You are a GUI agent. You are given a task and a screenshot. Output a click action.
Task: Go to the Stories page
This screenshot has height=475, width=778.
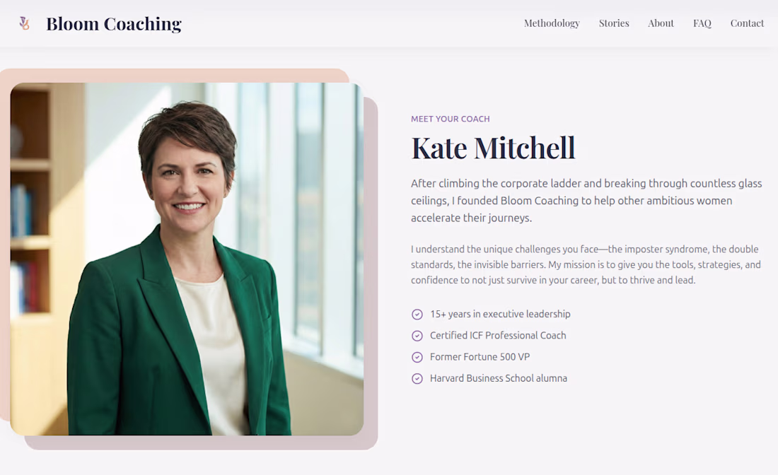(x=614, y=23)
